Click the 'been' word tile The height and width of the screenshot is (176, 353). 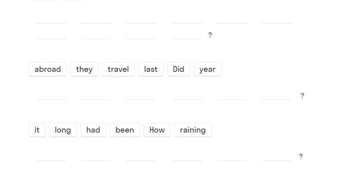125,130
